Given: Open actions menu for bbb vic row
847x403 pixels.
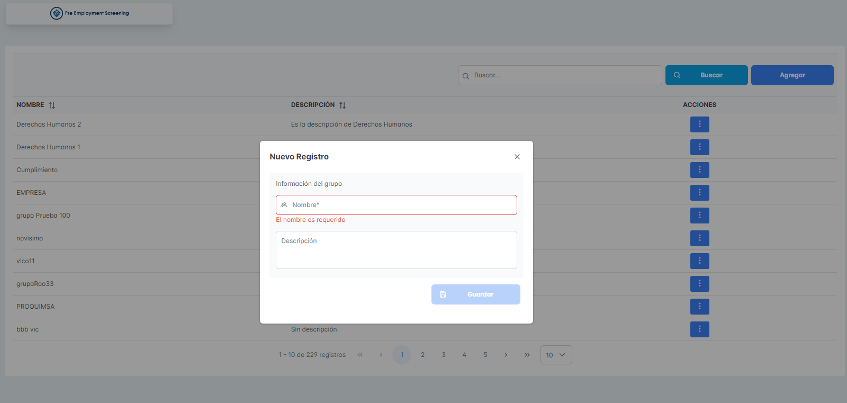Looking at the screenshot, I should click(699, 329).
